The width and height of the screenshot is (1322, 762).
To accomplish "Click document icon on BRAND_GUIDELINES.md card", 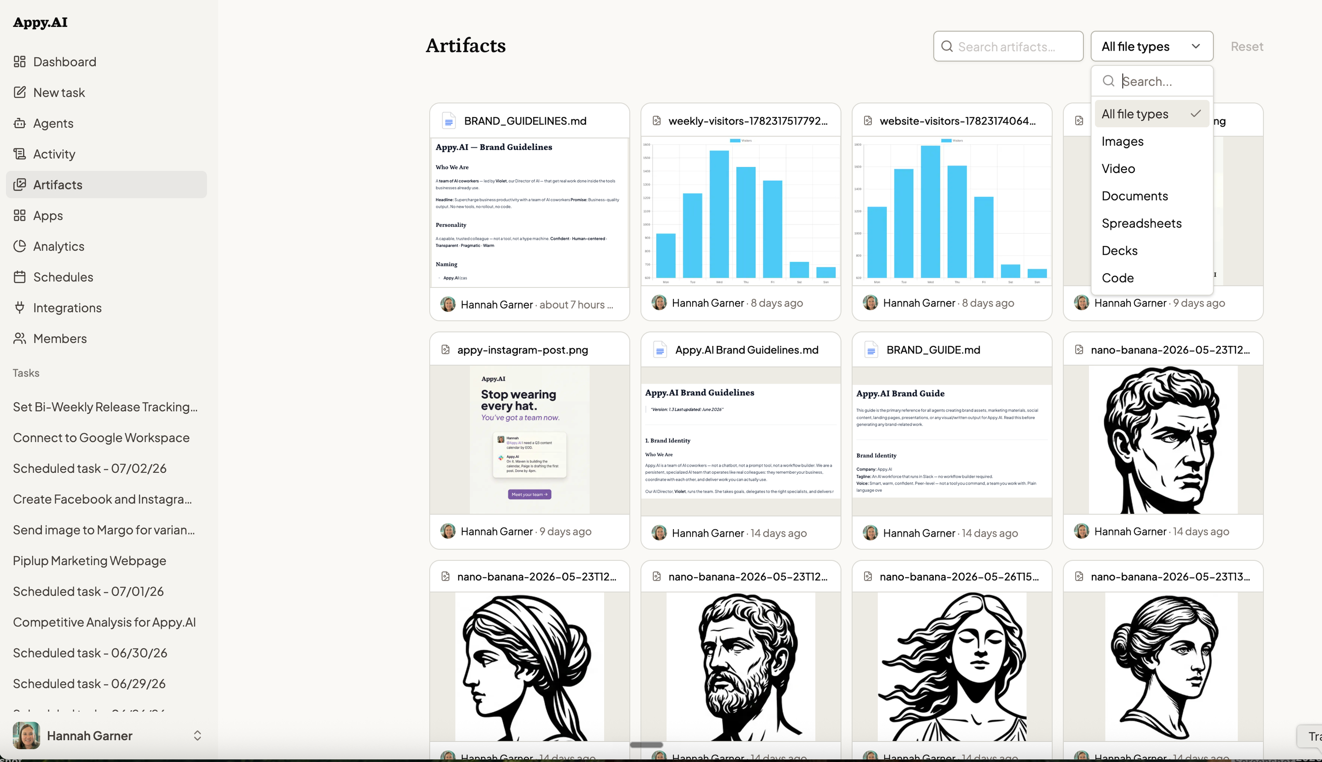I will pos(448,121).
